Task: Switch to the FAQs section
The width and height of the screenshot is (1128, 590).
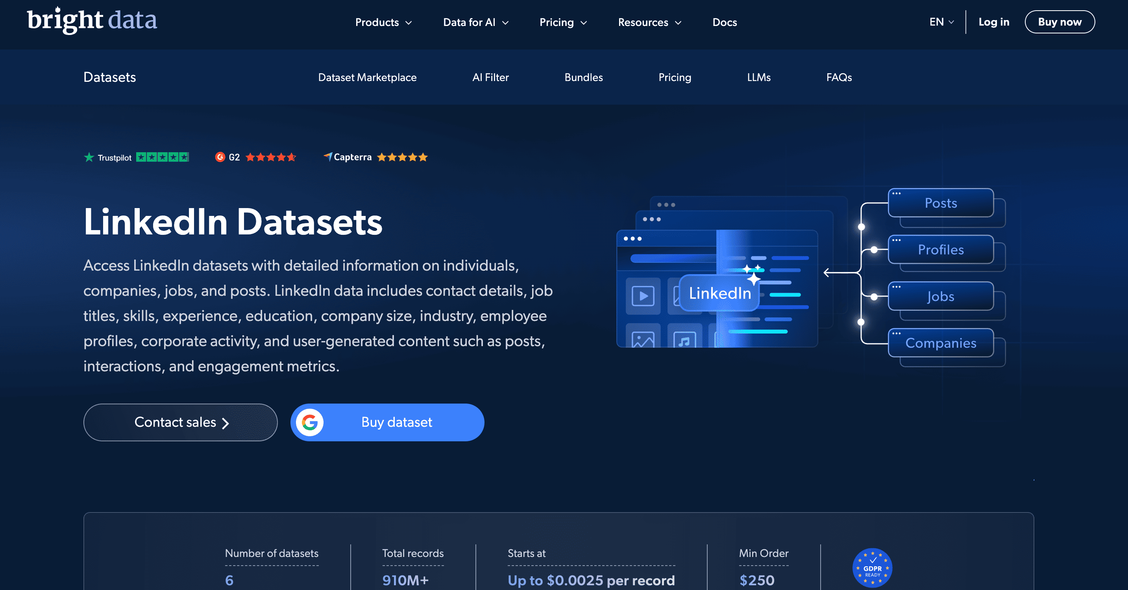Action: pos(839,77)
